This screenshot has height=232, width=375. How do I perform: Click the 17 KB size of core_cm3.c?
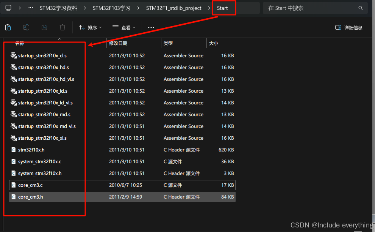(x=227, y=185)
